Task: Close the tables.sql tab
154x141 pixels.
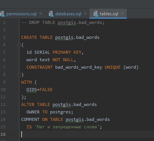Action: click(x=122, y=13)
